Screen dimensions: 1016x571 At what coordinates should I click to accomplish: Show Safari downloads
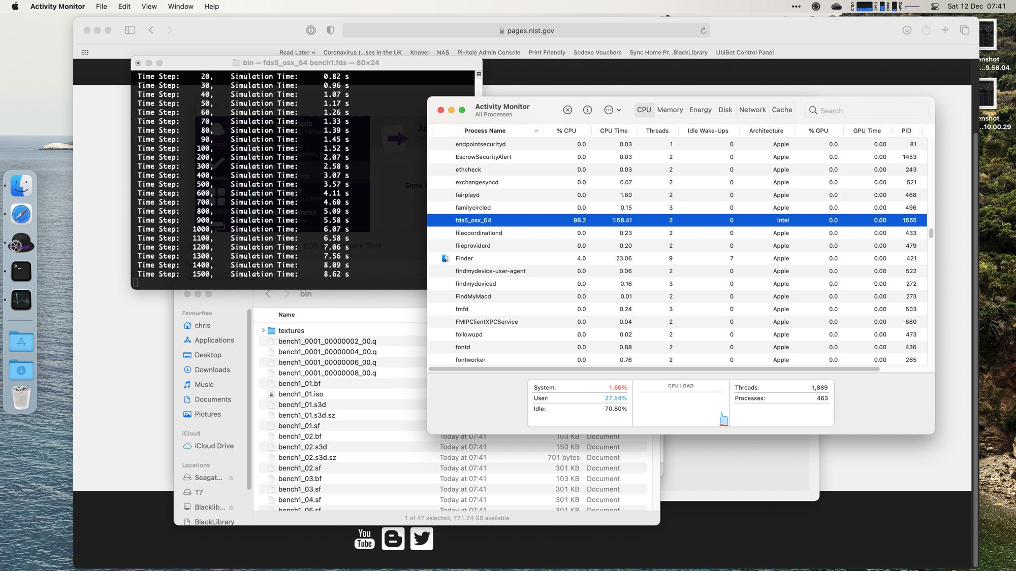pyautogui.click(x=907, y=30)
